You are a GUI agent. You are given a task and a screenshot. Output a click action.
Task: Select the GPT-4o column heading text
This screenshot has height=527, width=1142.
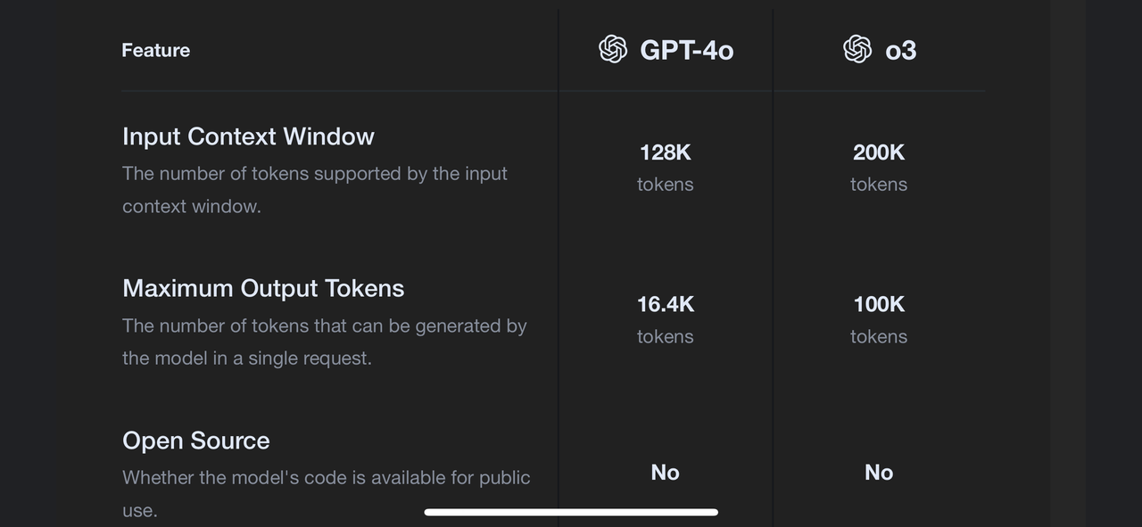click(x=686, y=50)
